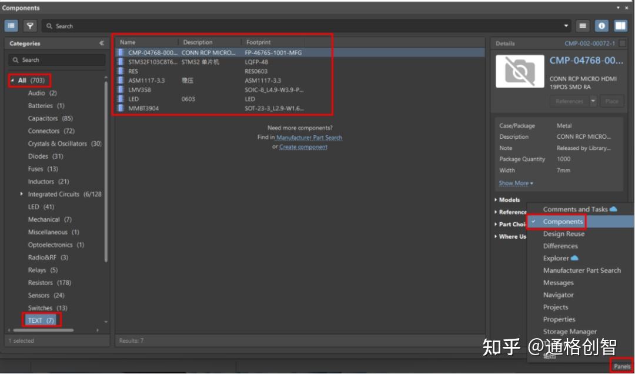635x374 pixels.
Task: Toggle the split panel layout icon
Action: pos(620,25)
